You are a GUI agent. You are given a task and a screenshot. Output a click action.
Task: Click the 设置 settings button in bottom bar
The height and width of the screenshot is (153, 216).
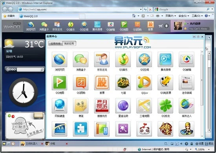click(200, 144)
